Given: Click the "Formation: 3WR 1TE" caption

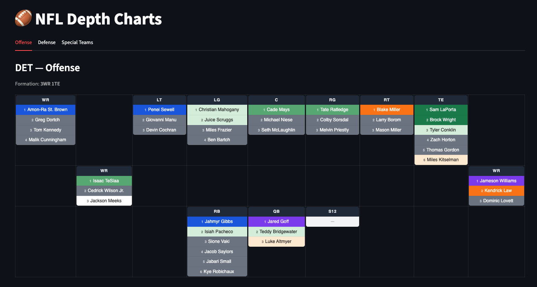Looking at the screenshot, I should pyautogui.click(x=37, y=84).
